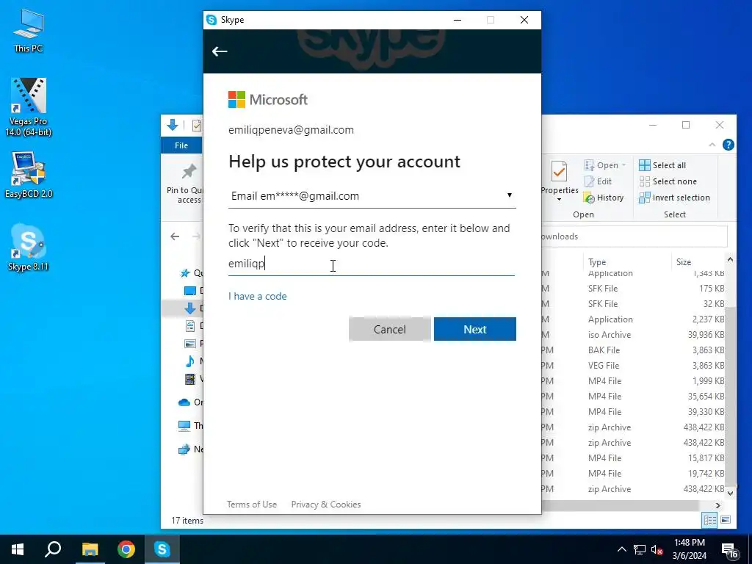The image size is (752, 564).
Task: Collapse the Explorer ribbon chevron
Action: point(712,145)
